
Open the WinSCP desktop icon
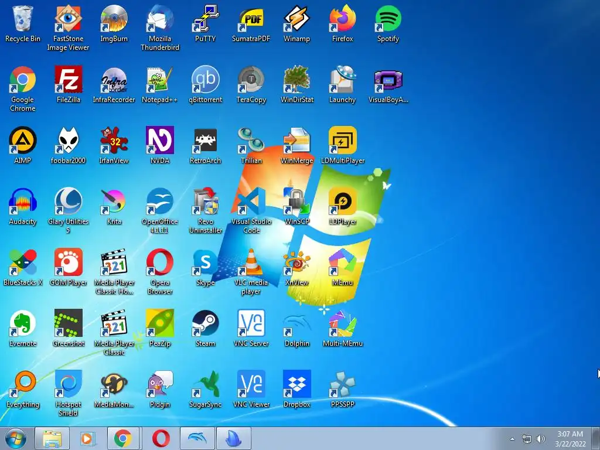pyautogui.click(x=297, y=202)
